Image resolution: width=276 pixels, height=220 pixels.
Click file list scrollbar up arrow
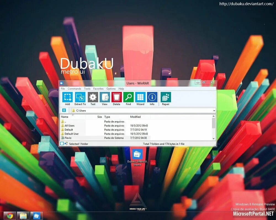tap(214, 116)
